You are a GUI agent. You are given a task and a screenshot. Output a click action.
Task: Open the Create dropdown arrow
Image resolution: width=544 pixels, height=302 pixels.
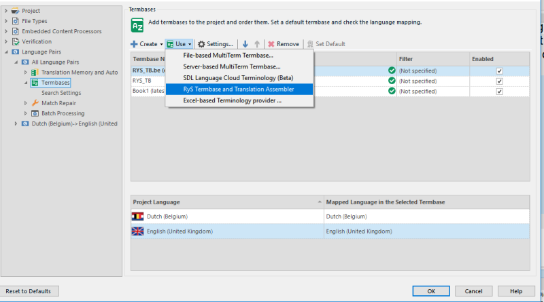point(161,44)
